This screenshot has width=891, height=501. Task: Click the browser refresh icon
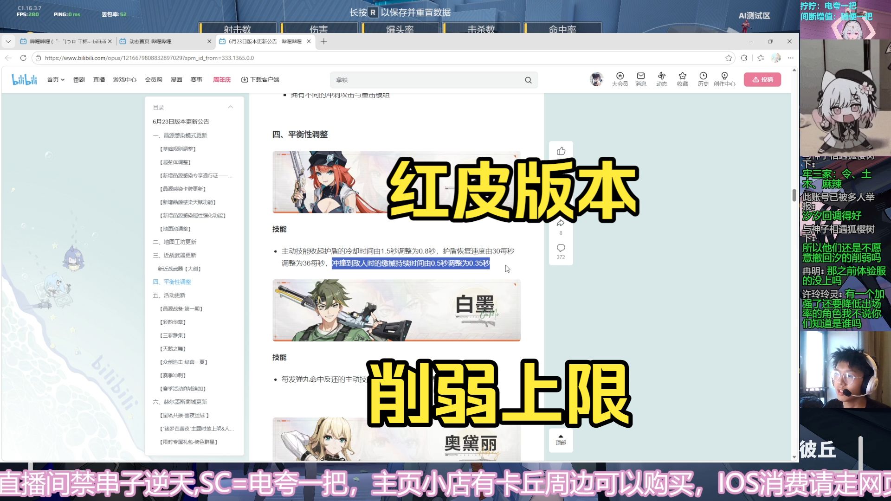coord(23,58)
